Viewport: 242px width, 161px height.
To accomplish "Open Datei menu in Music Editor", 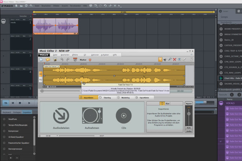I will (55, 55).
